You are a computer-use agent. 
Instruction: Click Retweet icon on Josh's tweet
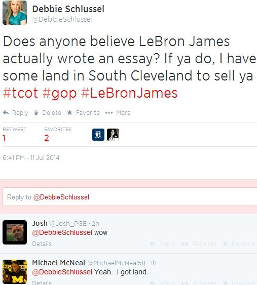coord(185,243)
